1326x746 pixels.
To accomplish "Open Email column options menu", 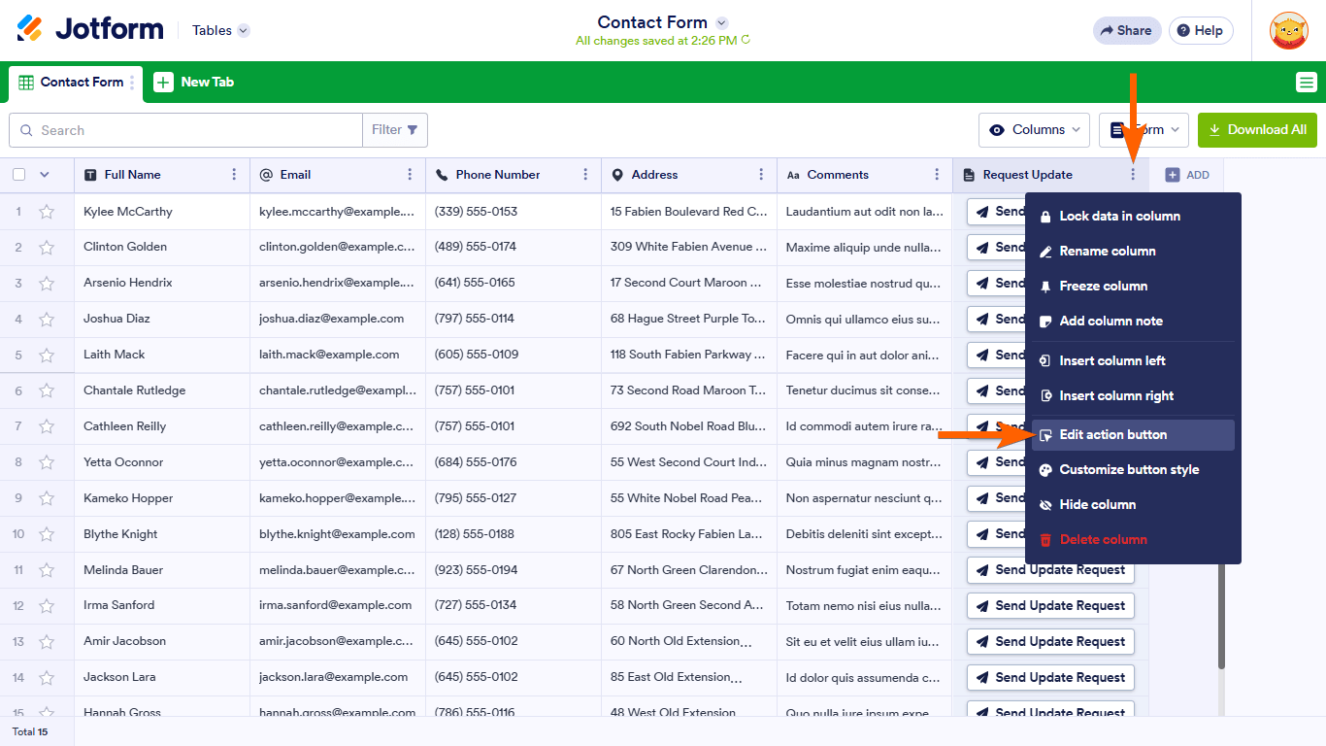I will pyautogui.click(x=410, y=175).
